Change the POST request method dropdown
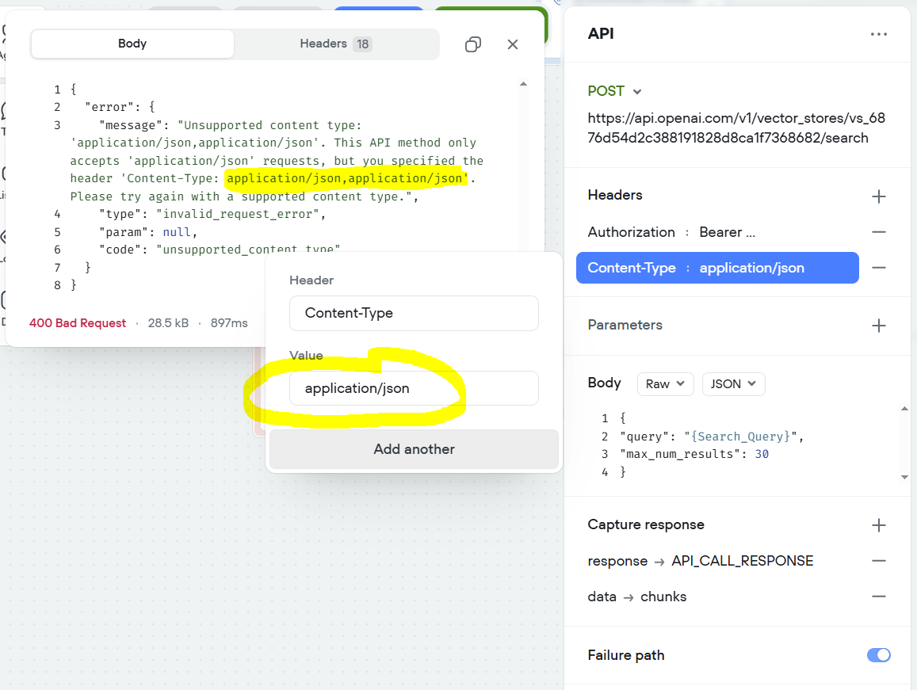This screenshot has height=690, width=917. [x=614, y=91]
